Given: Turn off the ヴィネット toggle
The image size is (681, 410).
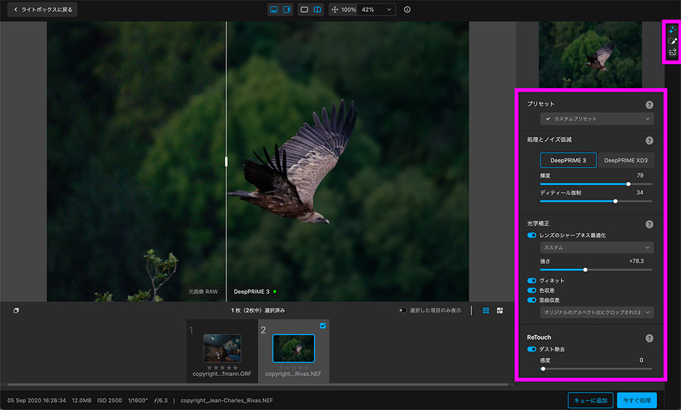Looking at the screenshot, I should click(x=532, y=281).
